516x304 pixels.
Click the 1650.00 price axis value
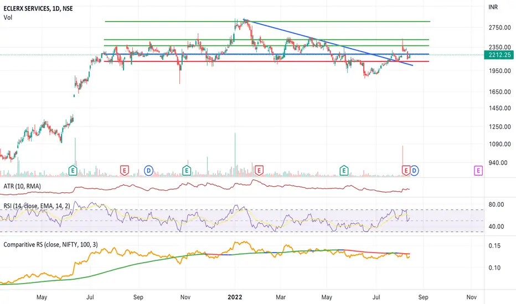[500, 92]
